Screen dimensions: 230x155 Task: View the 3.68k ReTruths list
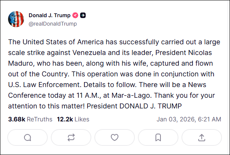pos(30,119)
